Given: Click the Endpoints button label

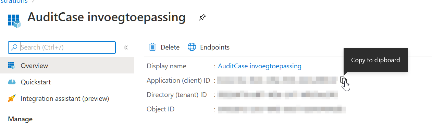Looking at the screenshot, I should click(215, 47).
